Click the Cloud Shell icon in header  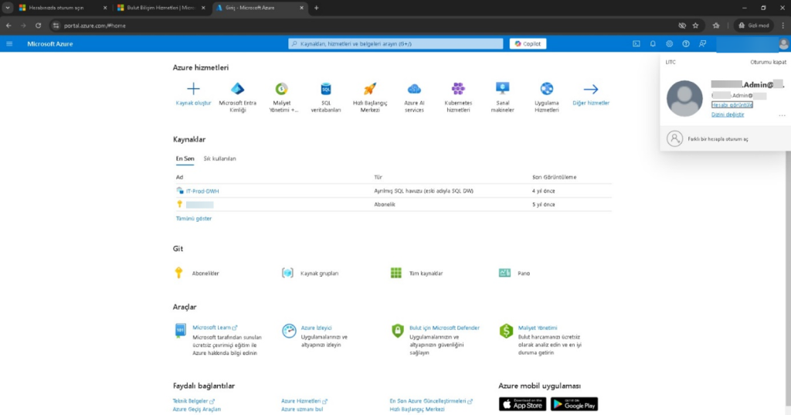tap(636, 44)
